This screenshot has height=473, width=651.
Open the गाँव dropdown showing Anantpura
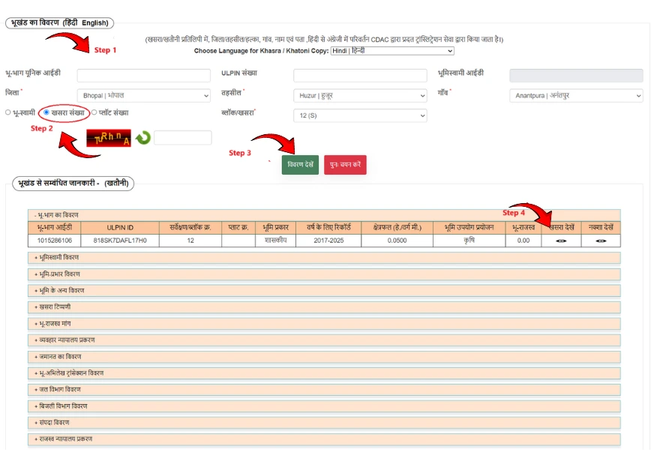[576, 95]
